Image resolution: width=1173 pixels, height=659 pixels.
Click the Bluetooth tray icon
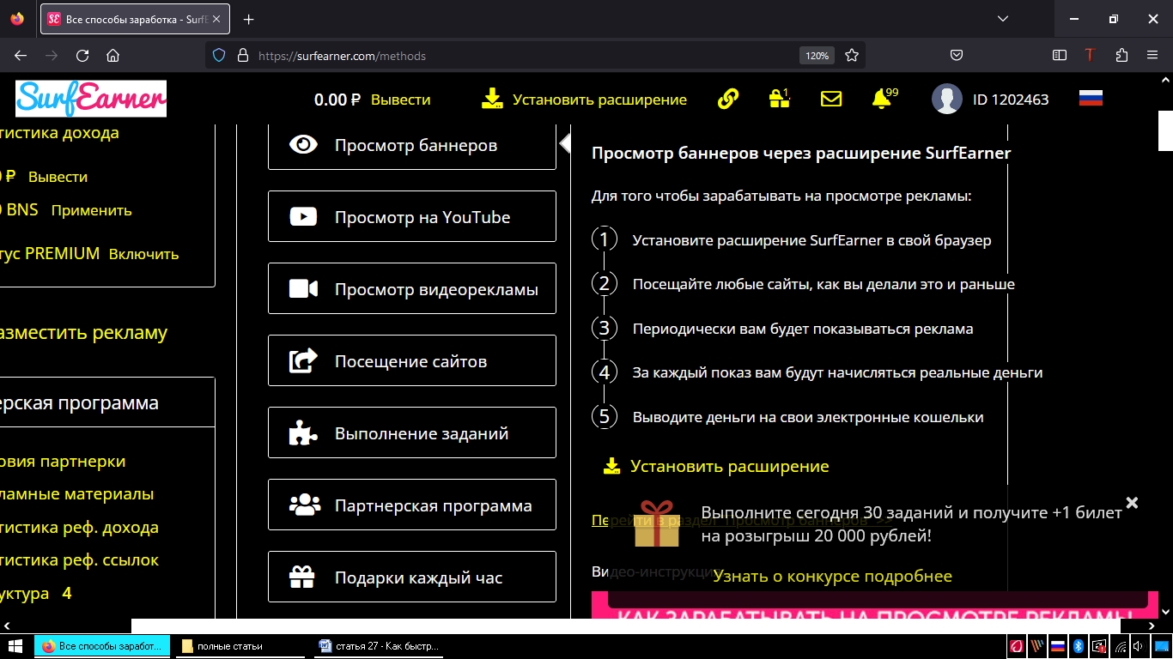pyautogui.click(x=1079, y=646)
